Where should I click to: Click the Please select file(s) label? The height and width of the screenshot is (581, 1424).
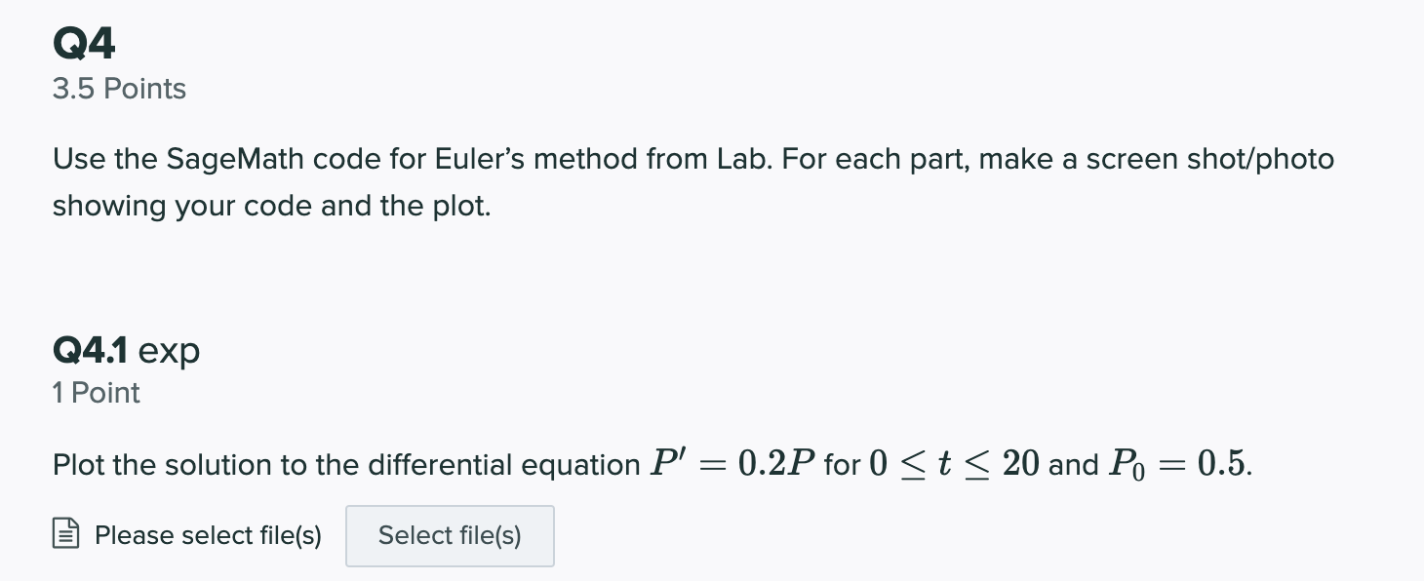pyautogui.click(x=208, y=535)
